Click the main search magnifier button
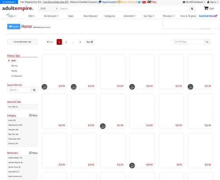Viewport: 220px width, 180px height. coord(192,9)
